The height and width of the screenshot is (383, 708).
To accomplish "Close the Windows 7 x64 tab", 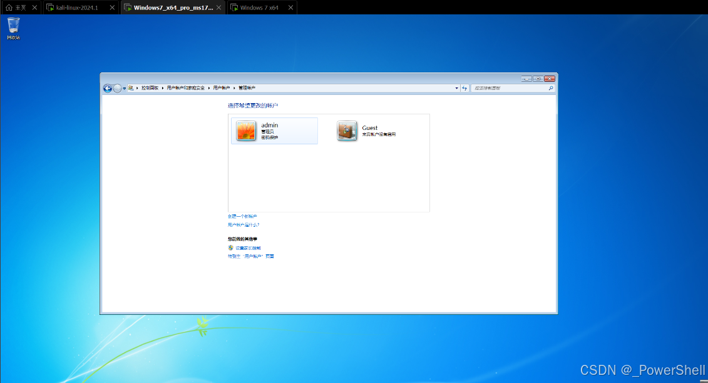I will [x=290, y=7].
